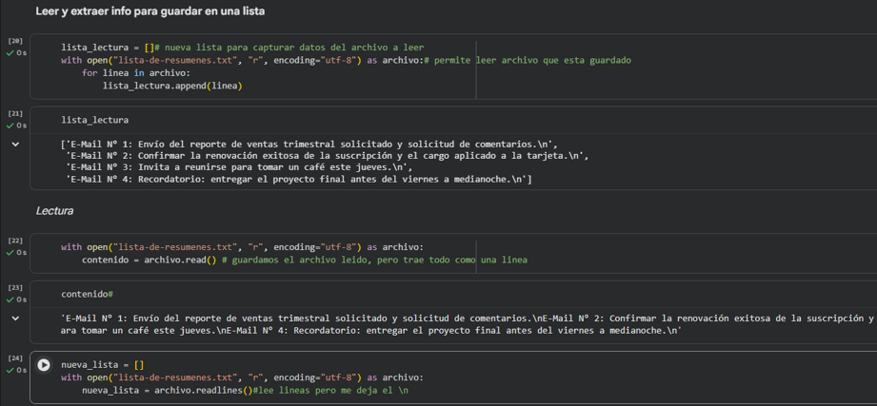Click the green check status of cell 23

tap(10, 300)
